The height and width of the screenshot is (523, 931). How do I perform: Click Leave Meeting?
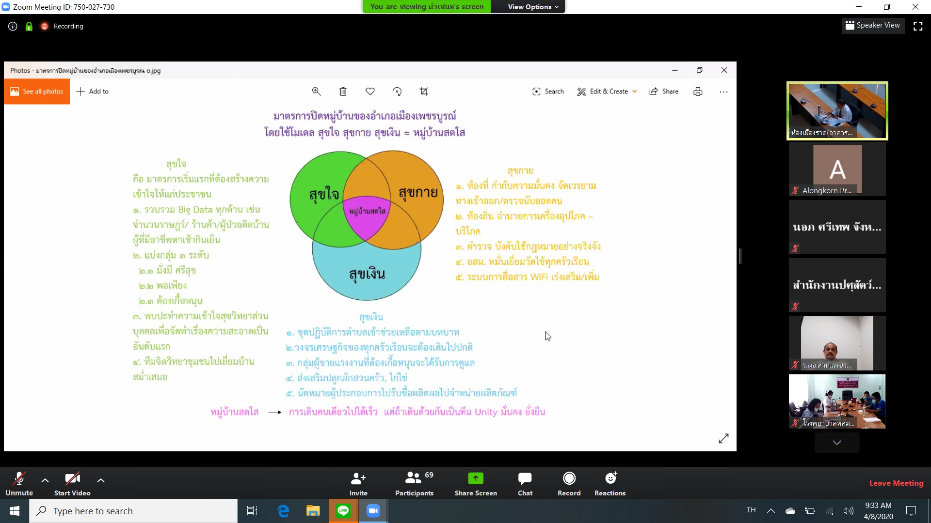coord(896,483)
